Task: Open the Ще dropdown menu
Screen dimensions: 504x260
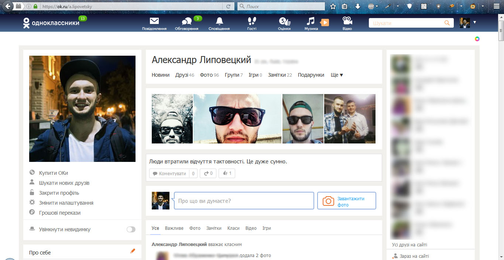Action: point(336,74)
